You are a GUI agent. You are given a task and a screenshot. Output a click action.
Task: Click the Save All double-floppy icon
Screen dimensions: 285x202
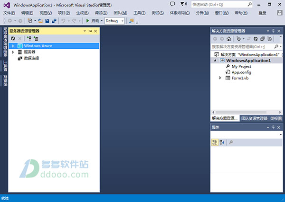pyautogui.click(x=54, y=21)
